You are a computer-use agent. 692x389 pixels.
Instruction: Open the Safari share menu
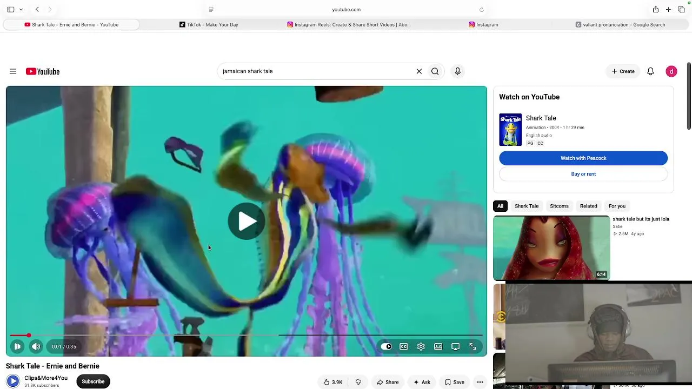coord(655,9)
